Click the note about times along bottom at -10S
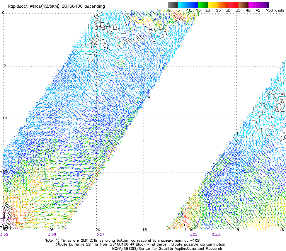286x251 pixels. pyautogui.click(x=145, y=241)
